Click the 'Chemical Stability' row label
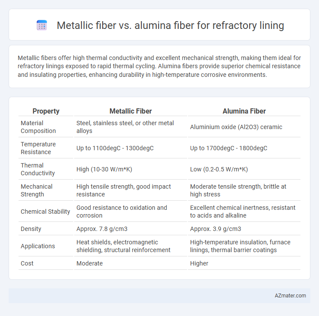The height and width of the screenshot is (316, 319). [x=45, y=212]
